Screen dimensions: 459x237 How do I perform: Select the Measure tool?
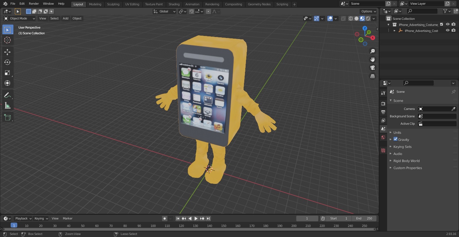point(7,106)
